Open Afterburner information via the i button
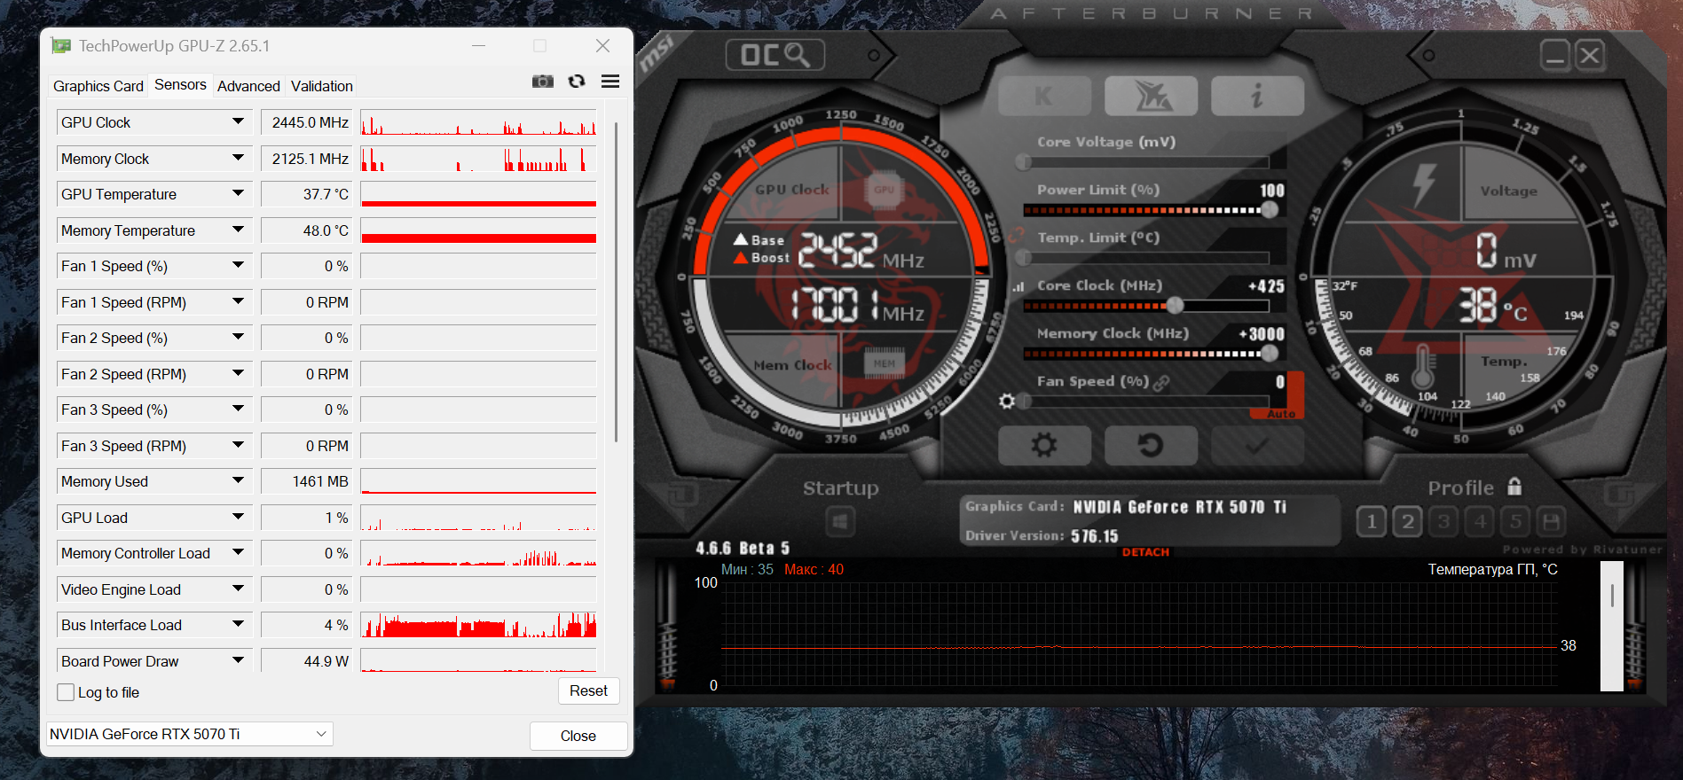This screenshot has height=780, width=1683. (1257, 96)
